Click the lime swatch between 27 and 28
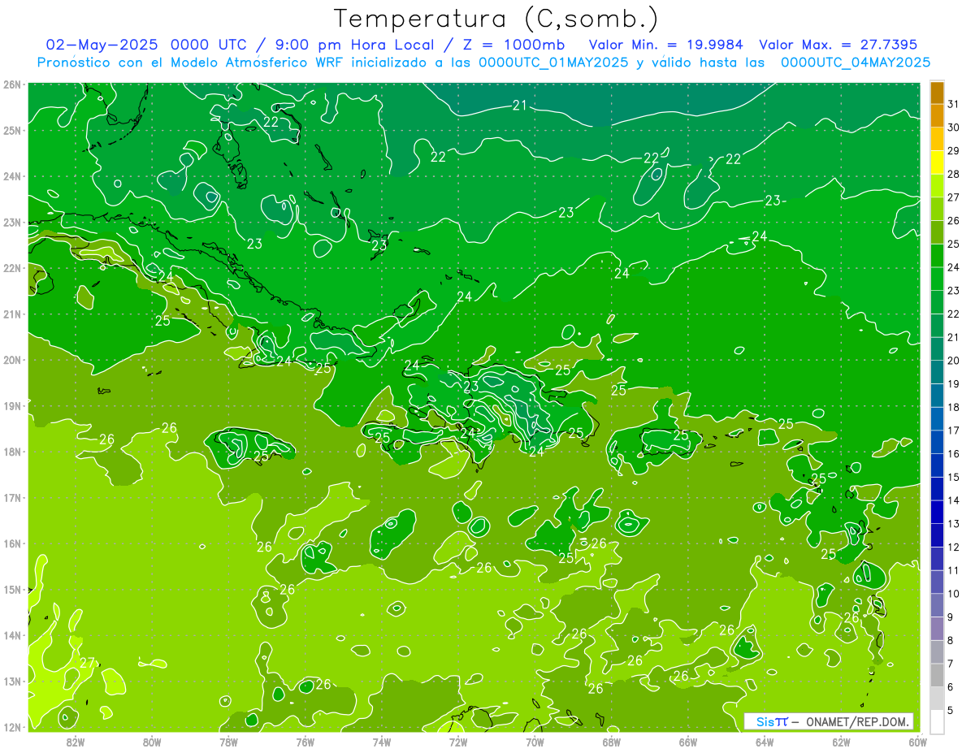The width and height of the screenshot is (975, 753). 937,186
